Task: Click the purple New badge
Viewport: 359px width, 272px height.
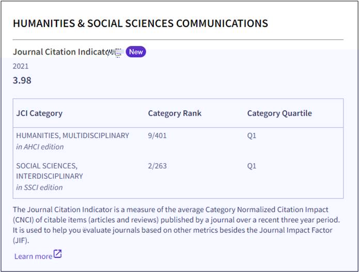Action: 136,52
